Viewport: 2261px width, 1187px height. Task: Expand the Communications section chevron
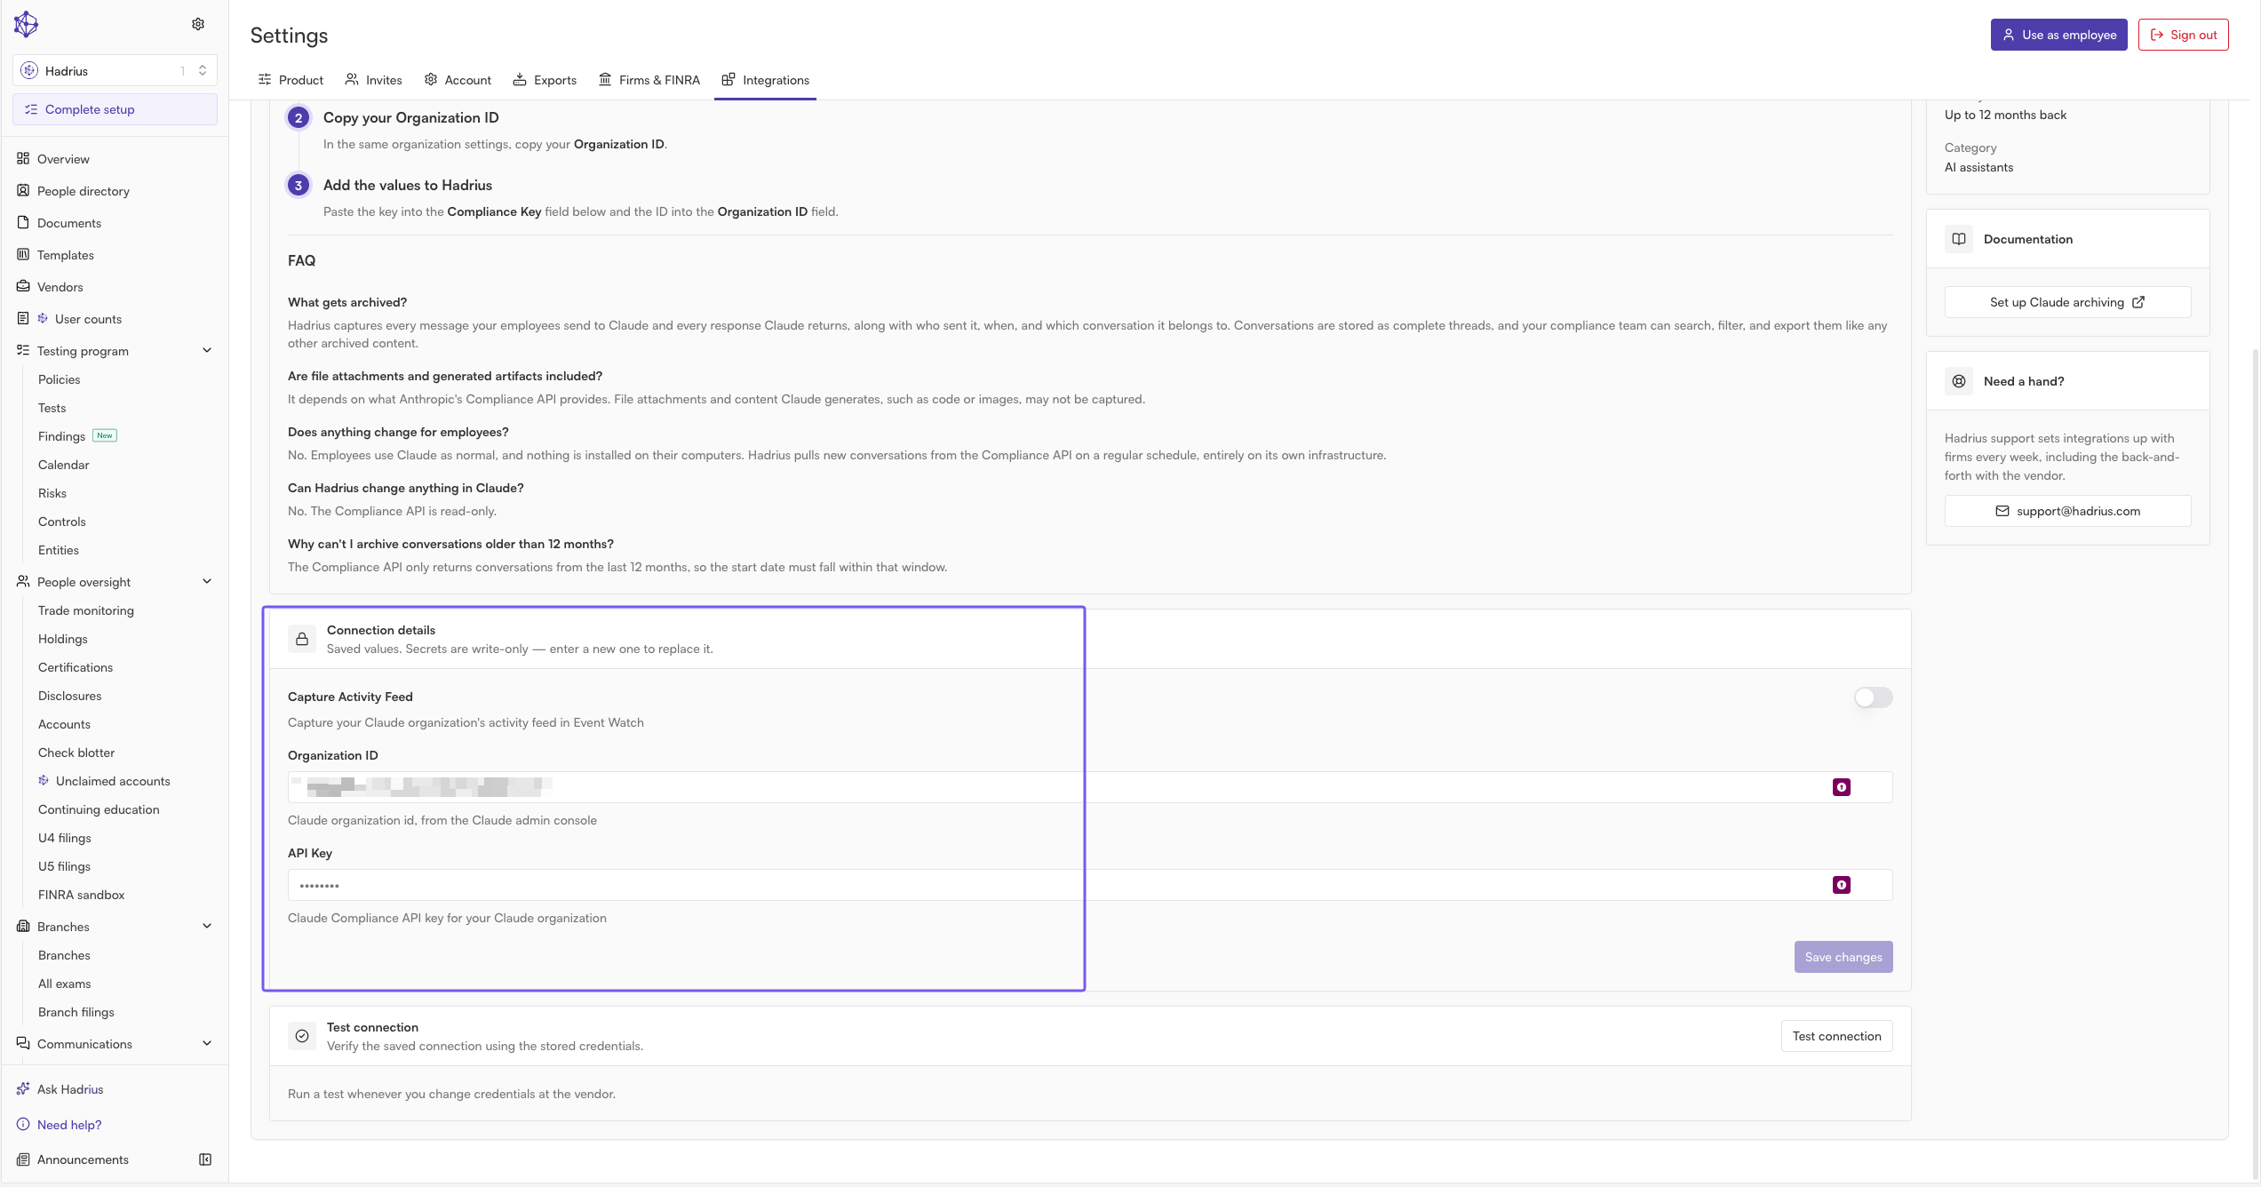click(x=207, y=1044)
